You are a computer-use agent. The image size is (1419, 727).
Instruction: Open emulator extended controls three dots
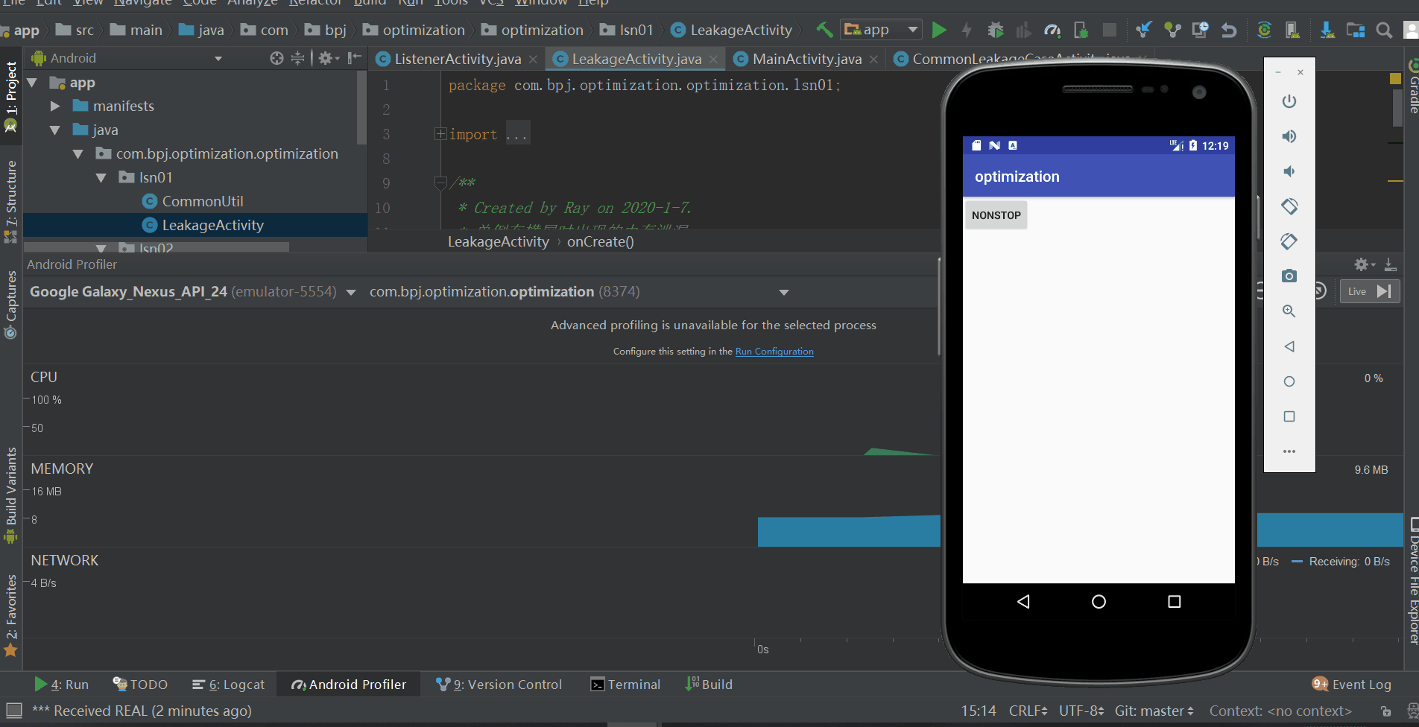1289,451
